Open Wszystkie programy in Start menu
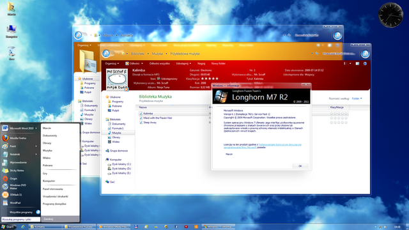 click(21, 212)
